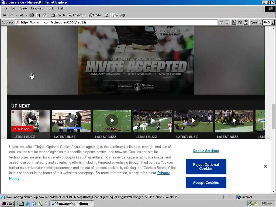Click the second system tray icon
The image size is (276, 207).
[x=255, y=204]
